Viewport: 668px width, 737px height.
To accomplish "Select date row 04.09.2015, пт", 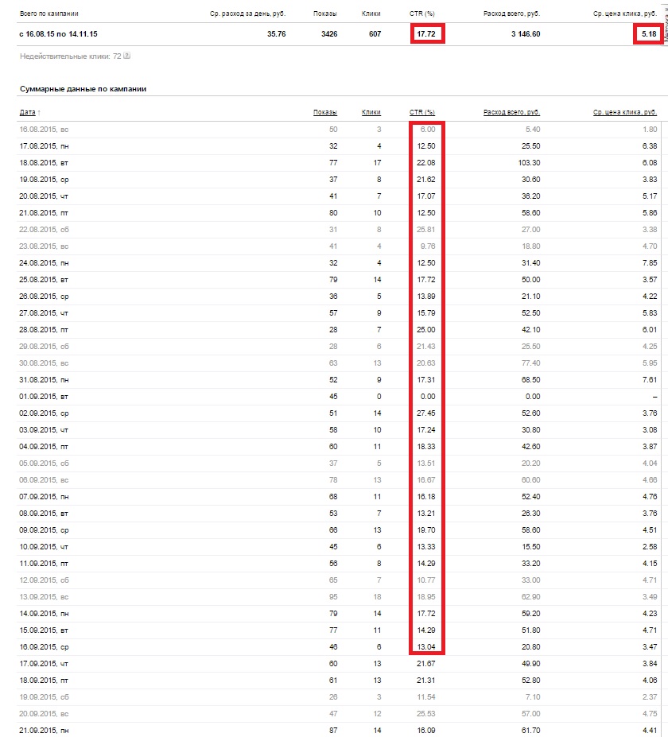I will (339, 447).
